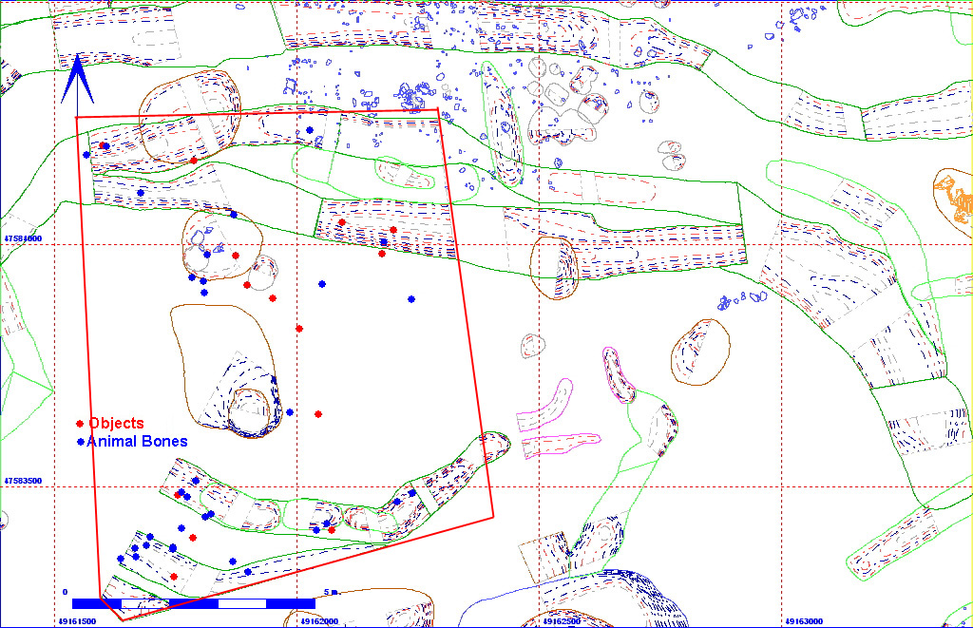Click the scale bar's 0 label
The height and width of the screenshot is (628, 973).
[66, 592]
